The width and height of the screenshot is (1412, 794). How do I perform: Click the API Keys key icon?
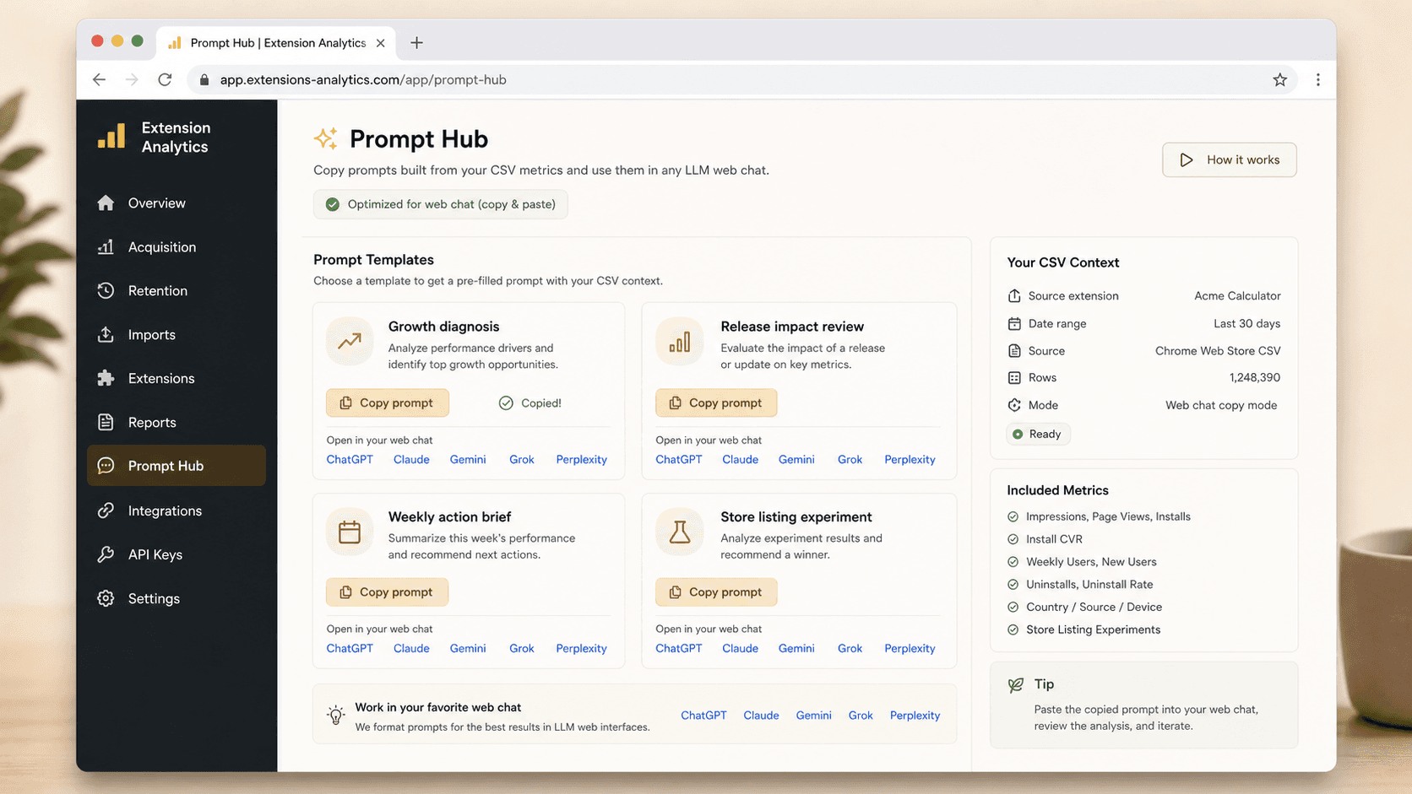point(106,554)
